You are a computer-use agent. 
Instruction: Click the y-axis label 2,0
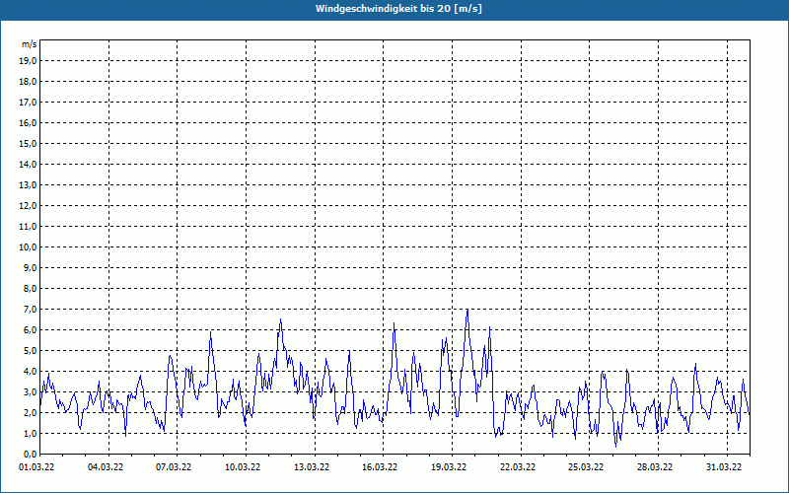pos(31,412)
